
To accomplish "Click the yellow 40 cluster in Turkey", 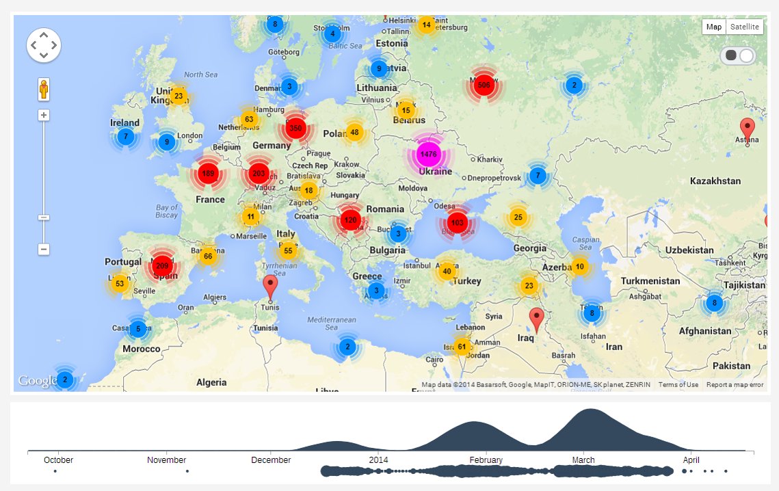I will click(x=447, y=271).
